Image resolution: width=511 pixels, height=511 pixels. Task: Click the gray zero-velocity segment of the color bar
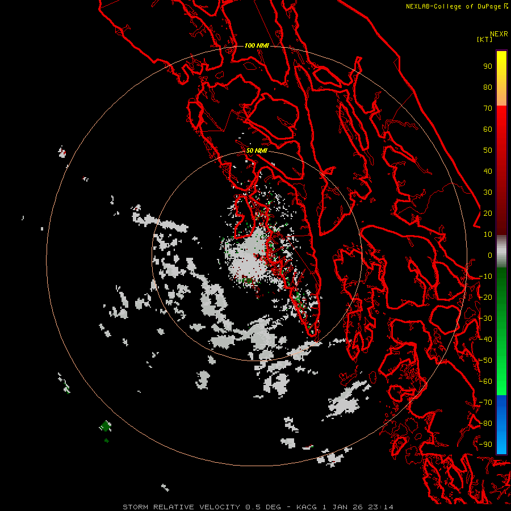[x=501, y=251]
